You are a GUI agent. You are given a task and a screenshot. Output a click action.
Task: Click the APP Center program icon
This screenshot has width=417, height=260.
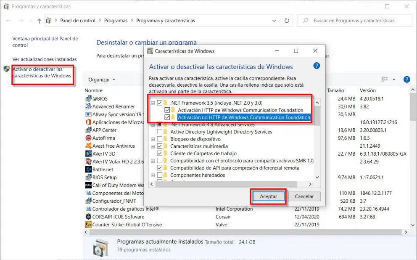coord(88,130)
